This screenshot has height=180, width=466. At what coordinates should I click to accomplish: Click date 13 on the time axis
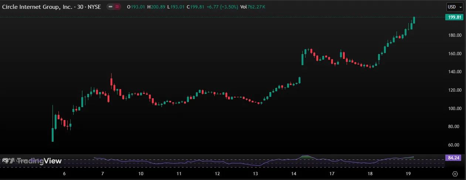coord(255,174)
